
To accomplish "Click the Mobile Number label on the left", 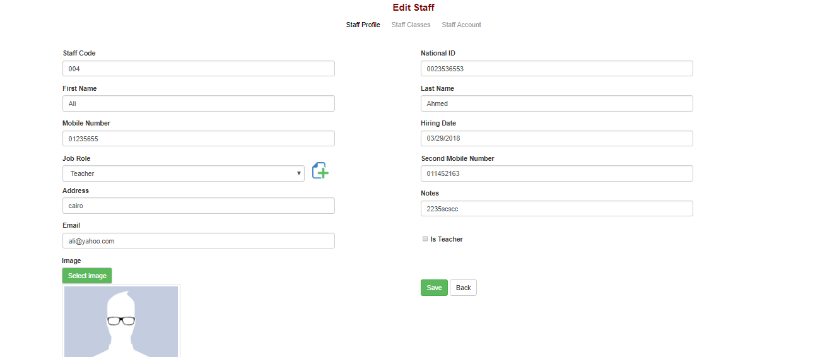I will pyautogui.click(x=86, y=123).
